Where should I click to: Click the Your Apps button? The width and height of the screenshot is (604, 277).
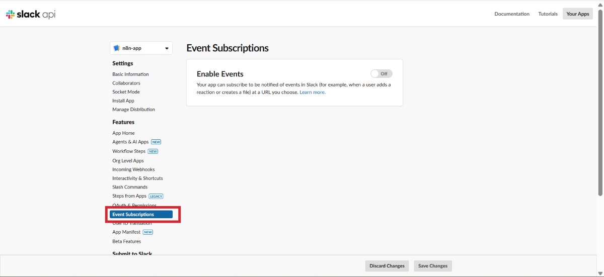(x=578, y=14)
